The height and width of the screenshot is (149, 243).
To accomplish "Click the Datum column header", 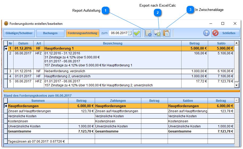I will (23, 43).
